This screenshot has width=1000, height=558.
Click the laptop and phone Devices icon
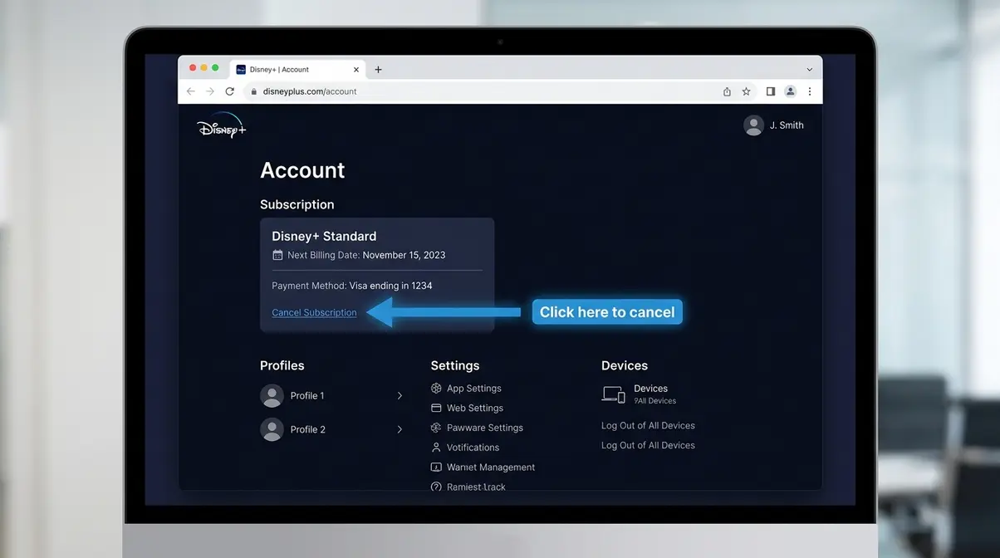click(x=613, y=394)
